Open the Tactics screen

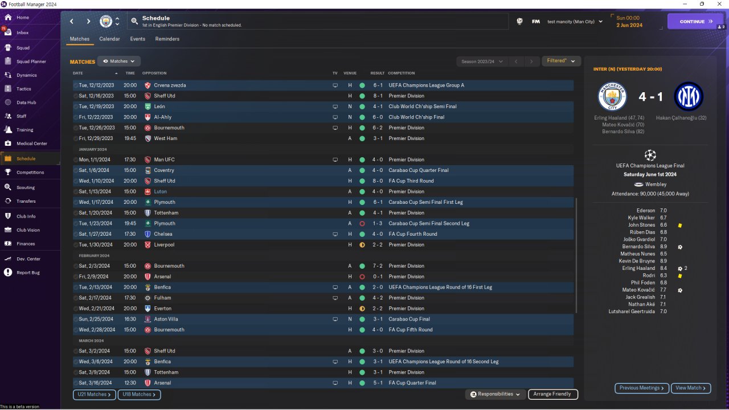coord(24,89)
